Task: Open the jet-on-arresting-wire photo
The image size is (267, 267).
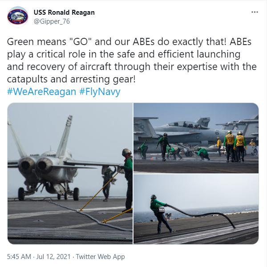Action: [x=70, y=173]
